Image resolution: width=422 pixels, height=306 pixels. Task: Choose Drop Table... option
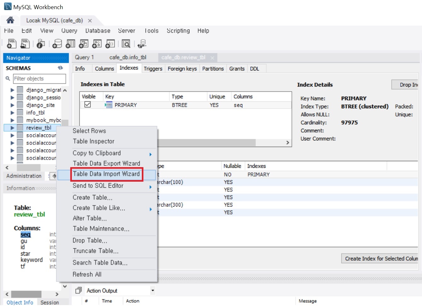coord(90,241)
